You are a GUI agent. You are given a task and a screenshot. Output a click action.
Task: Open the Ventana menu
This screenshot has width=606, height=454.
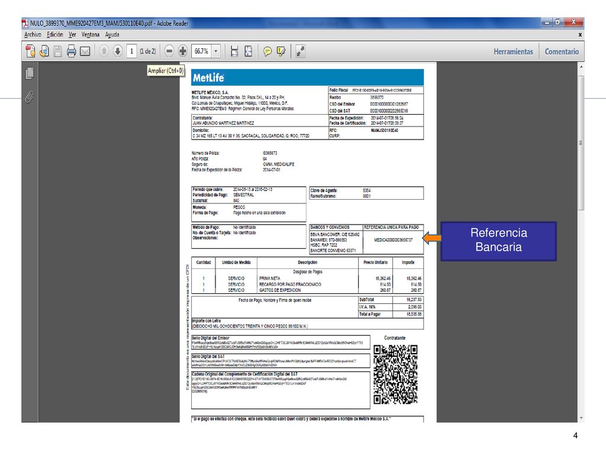(91, 35)
